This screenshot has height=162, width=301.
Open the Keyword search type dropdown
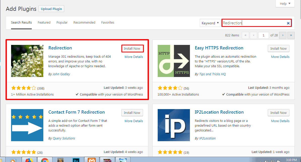[x=210, y=23]
